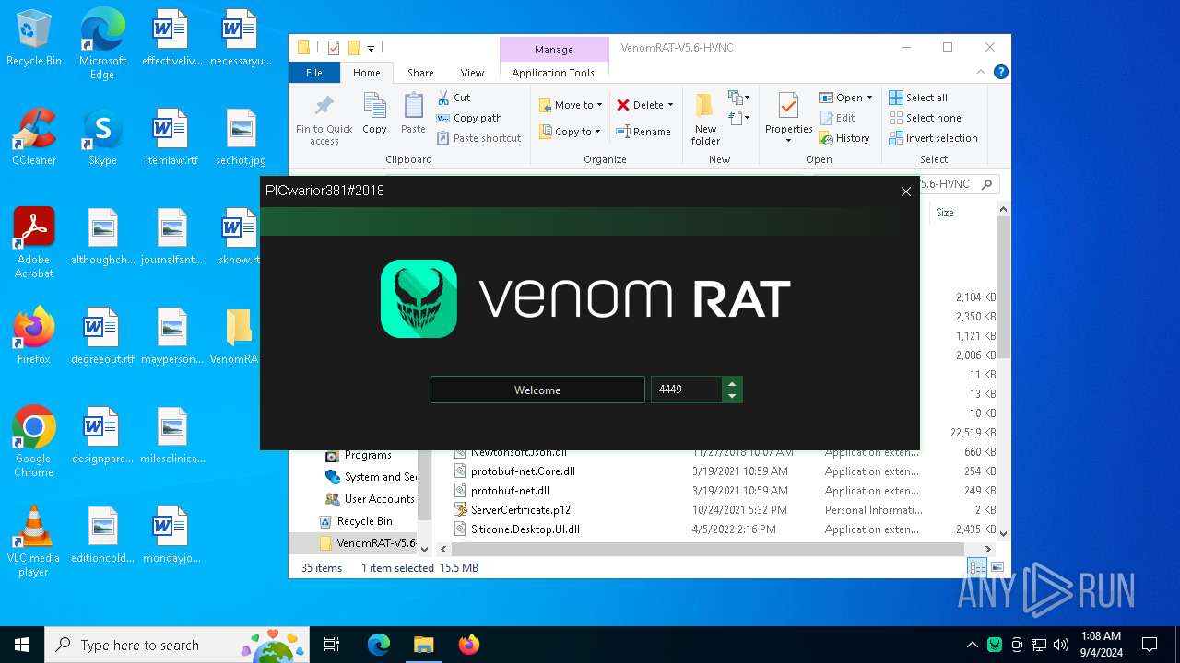Click the Rename button

point(643,132)
